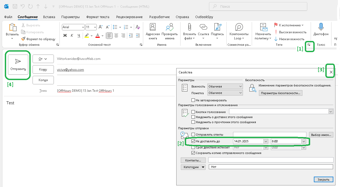Start Dictation (Диктофон)

tap(321, 29)
